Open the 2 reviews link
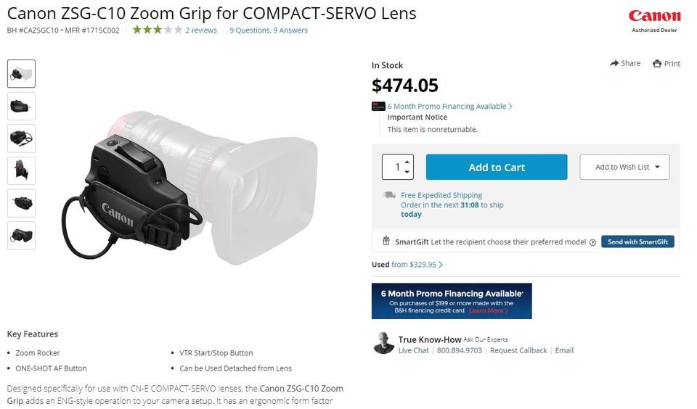This screenshot has width=697, height=409. point(201,30)
